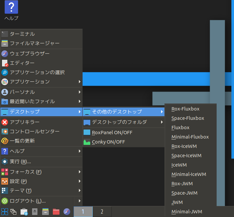Expand the フォーカス (F) submenu arrow
This screenshot has height=217, width=234.
click(80, 172)
